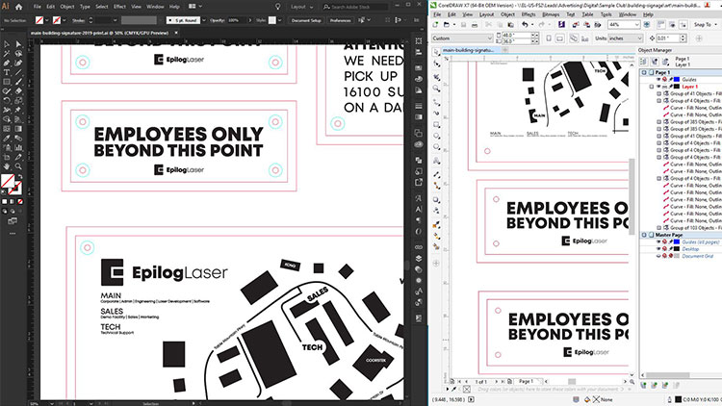This screenshot has height=406, width=722.
Task: Collapse Page 1 in Object Manager
Action: pyautogui.click(x=644, y=72)
